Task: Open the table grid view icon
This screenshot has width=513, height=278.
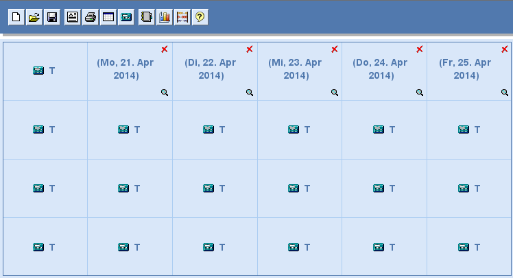Action: pyautogui.click(x=108, y=17)
